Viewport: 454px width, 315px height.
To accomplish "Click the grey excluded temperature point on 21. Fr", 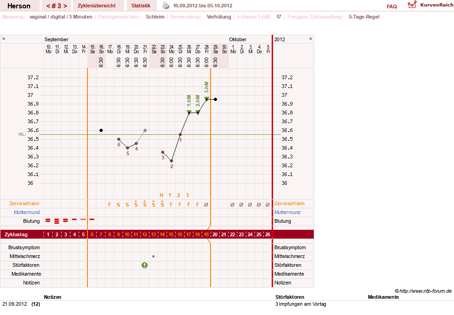I will click(x=145, y=131).
